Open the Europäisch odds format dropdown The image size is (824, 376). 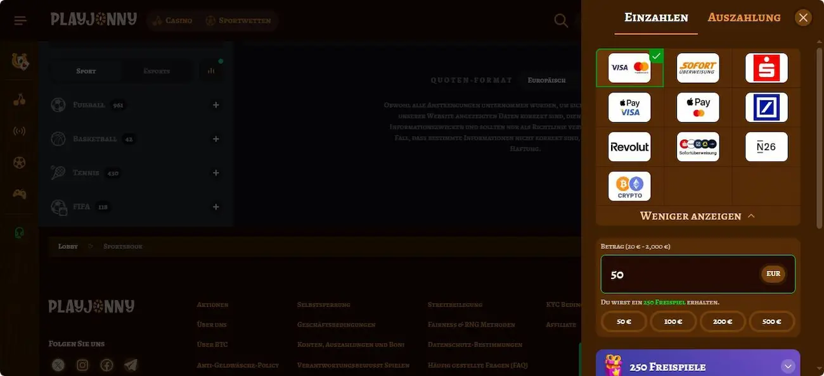pyautogui.click(x=546, y=80)
